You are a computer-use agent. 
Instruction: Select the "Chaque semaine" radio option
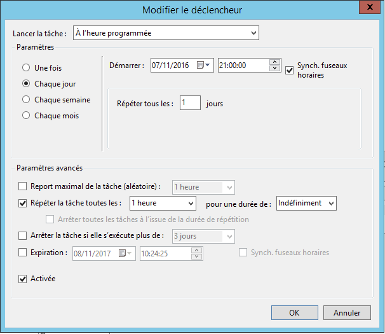(26, 100)
